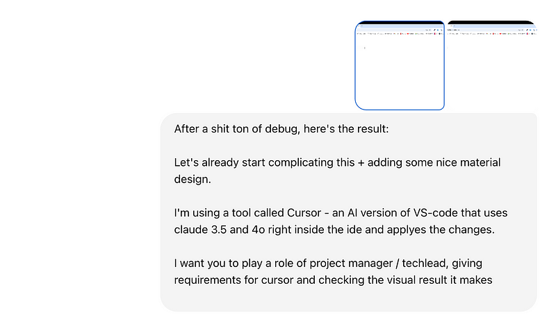Click the bookmarks bar in second thumbnail

point(490,33)
